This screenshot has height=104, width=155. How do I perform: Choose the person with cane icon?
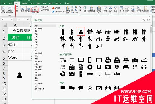[72, 46]
